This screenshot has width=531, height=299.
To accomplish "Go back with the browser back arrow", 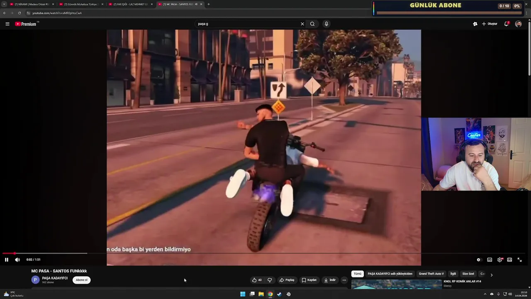I will click(5, 13).
